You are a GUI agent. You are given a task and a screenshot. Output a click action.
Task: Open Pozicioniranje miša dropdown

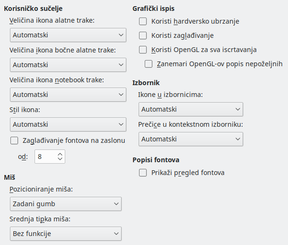66,204
